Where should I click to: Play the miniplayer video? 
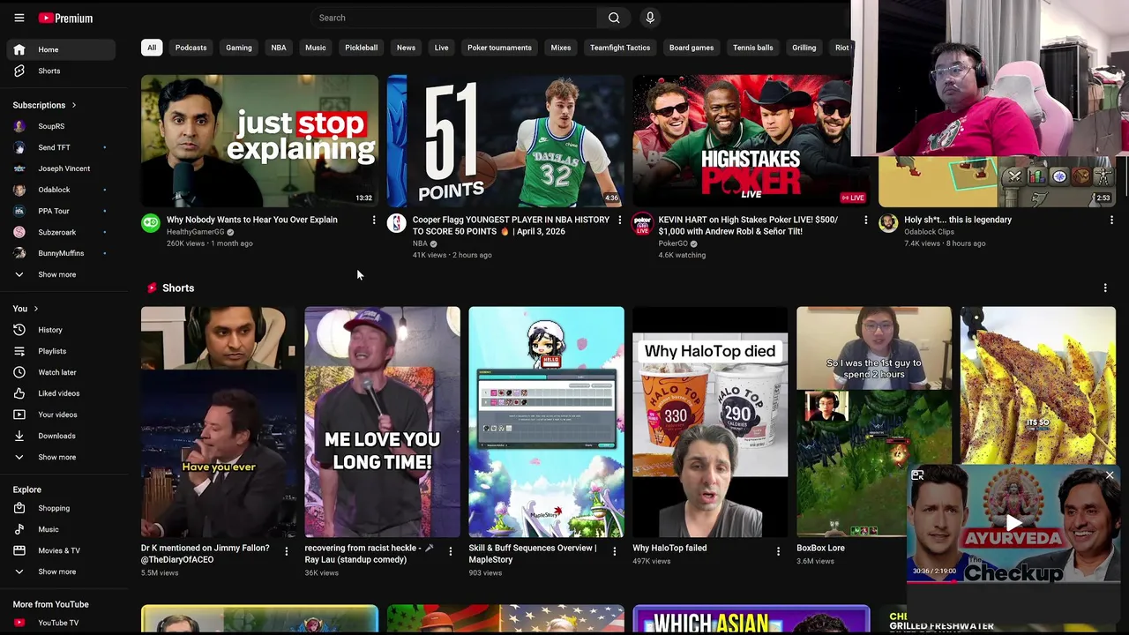tap(1013, 523)
